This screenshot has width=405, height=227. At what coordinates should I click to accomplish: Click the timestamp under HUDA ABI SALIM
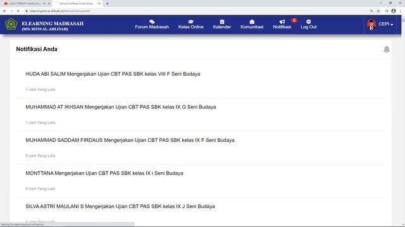(40, 90)
